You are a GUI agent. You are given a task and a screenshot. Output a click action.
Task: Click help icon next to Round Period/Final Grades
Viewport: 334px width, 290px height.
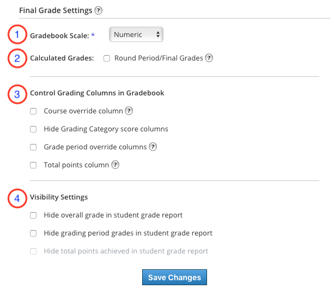click(209, 58)
